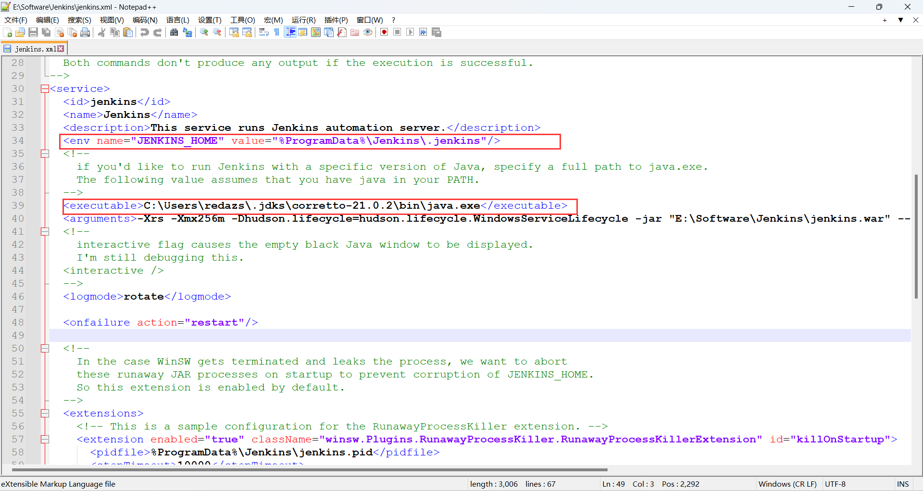
Task: Click the Save All toolbar icon
Action: point(46,32)
